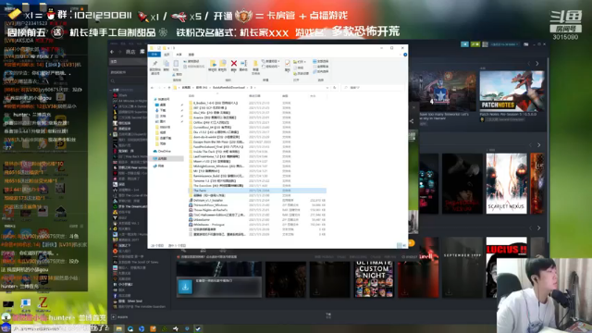Open the Ultimate Custom Night game cover
Viewport: 592px width, 333px height.
374,278
